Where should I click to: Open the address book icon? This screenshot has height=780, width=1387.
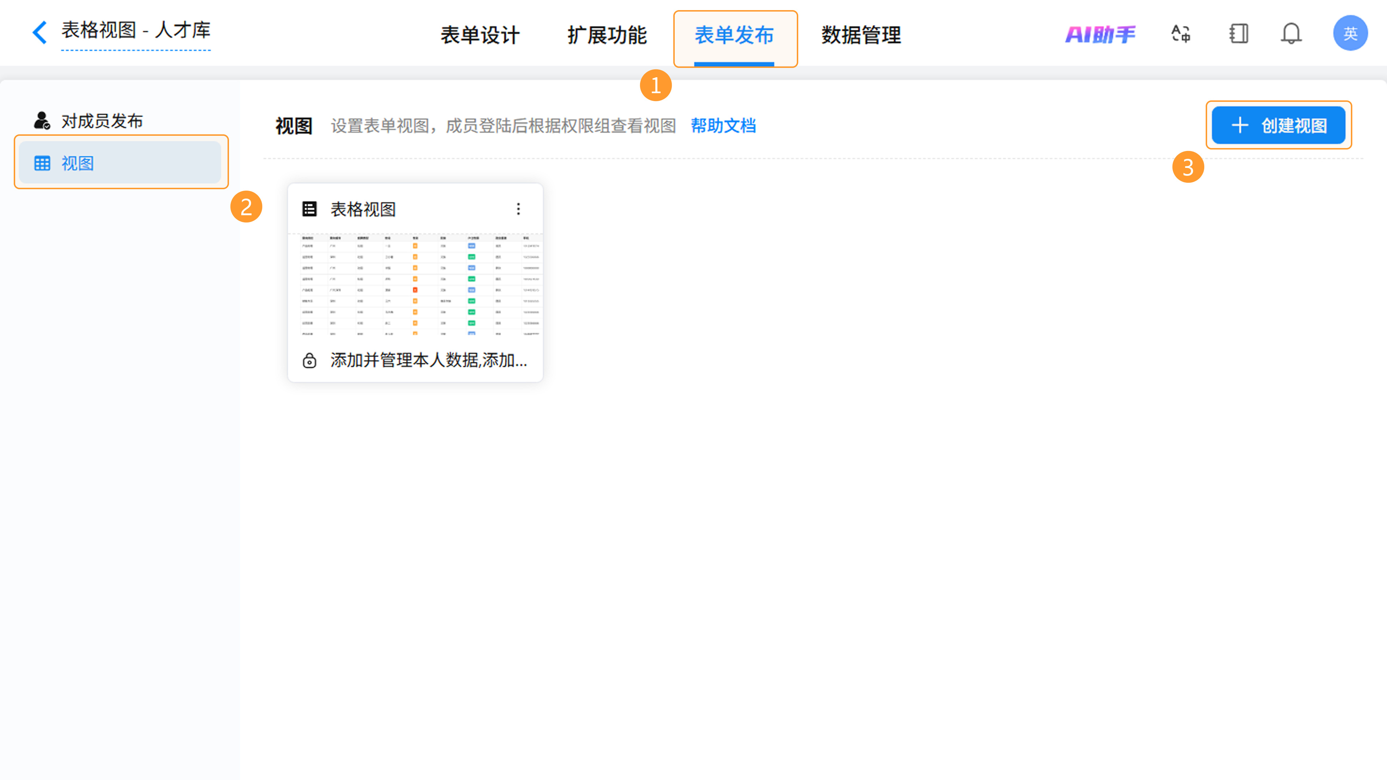click(1239, 34)
